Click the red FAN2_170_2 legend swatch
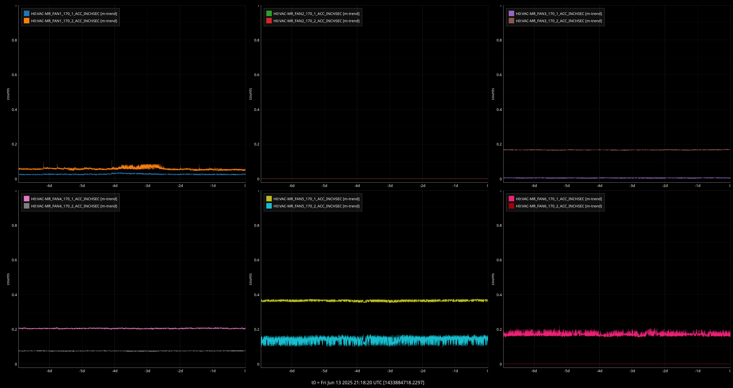This screenshot has height=388, width=733. coord(269,21)
